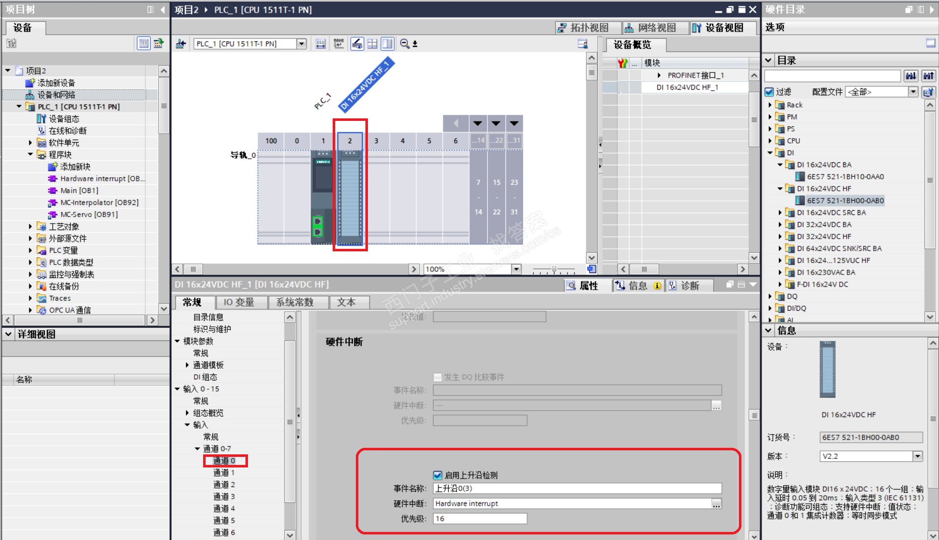Click the zoom magnifier icon in device view
The image size is (939, 540).
pos(405,44)
